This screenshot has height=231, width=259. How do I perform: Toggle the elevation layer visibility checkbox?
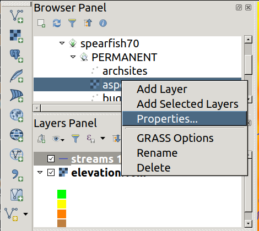[x=51, y=173]
